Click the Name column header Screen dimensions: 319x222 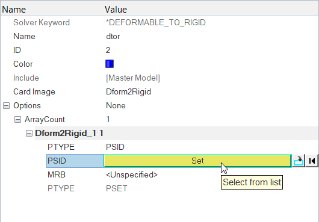pos(14,10)
